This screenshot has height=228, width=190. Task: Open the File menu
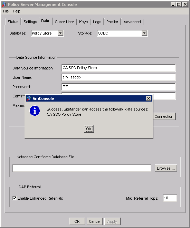[x=6, y=11]
